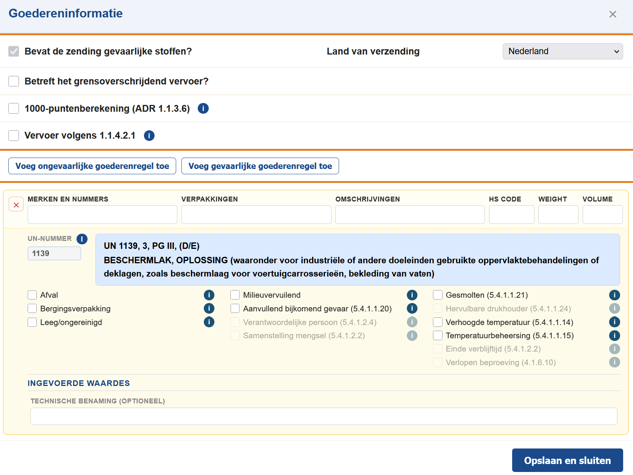The width and height of the screenshot is (633, 475).
Task: Click into the Omschrijvingen text field
Action: tap(409, 215)
